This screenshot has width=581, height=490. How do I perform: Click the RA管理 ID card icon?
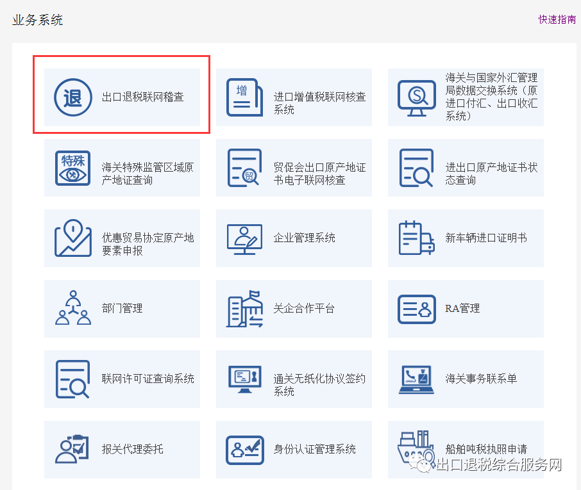[416, 309]
